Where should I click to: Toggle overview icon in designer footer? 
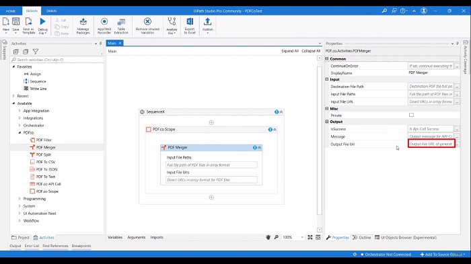(x=318, y=237)
